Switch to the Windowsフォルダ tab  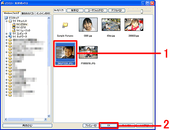click(x=12, y=13)
